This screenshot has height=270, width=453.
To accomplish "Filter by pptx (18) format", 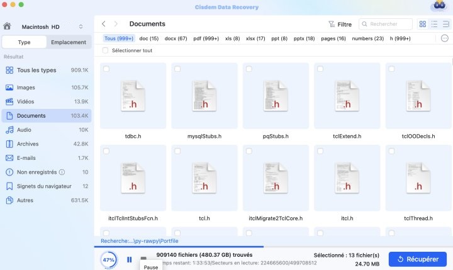I will coord(304,38).
